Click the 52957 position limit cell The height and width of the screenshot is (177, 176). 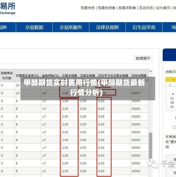(x=139, y=93)
